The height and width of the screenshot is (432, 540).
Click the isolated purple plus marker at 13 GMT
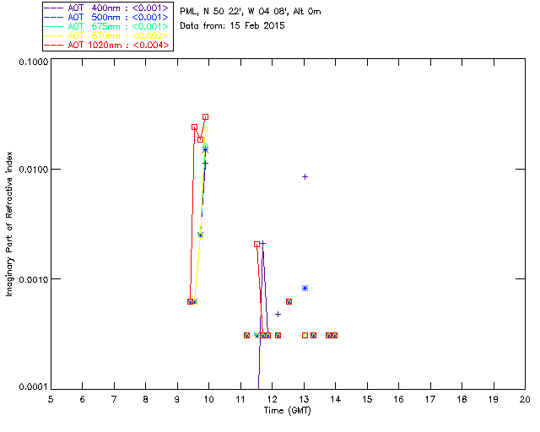pos(305,177)
